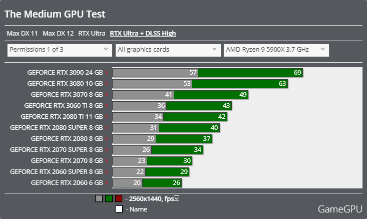
Task: Click the GEFORCE RTX 3070 8 GB label
Action: 67,95
